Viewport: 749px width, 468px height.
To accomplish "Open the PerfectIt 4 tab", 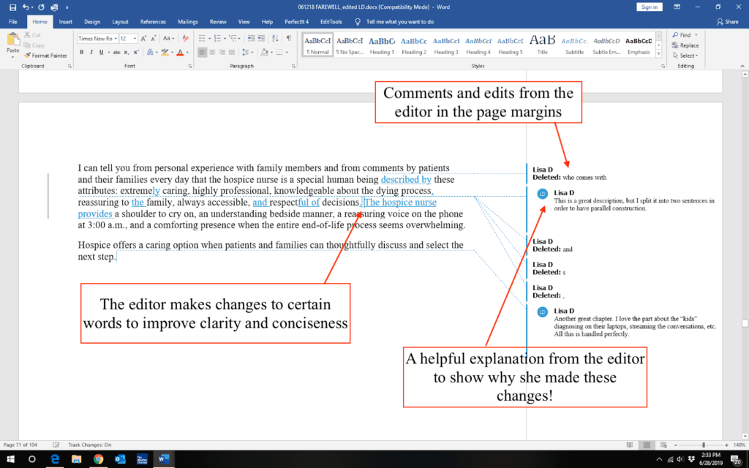I will (x=297, y=21).
